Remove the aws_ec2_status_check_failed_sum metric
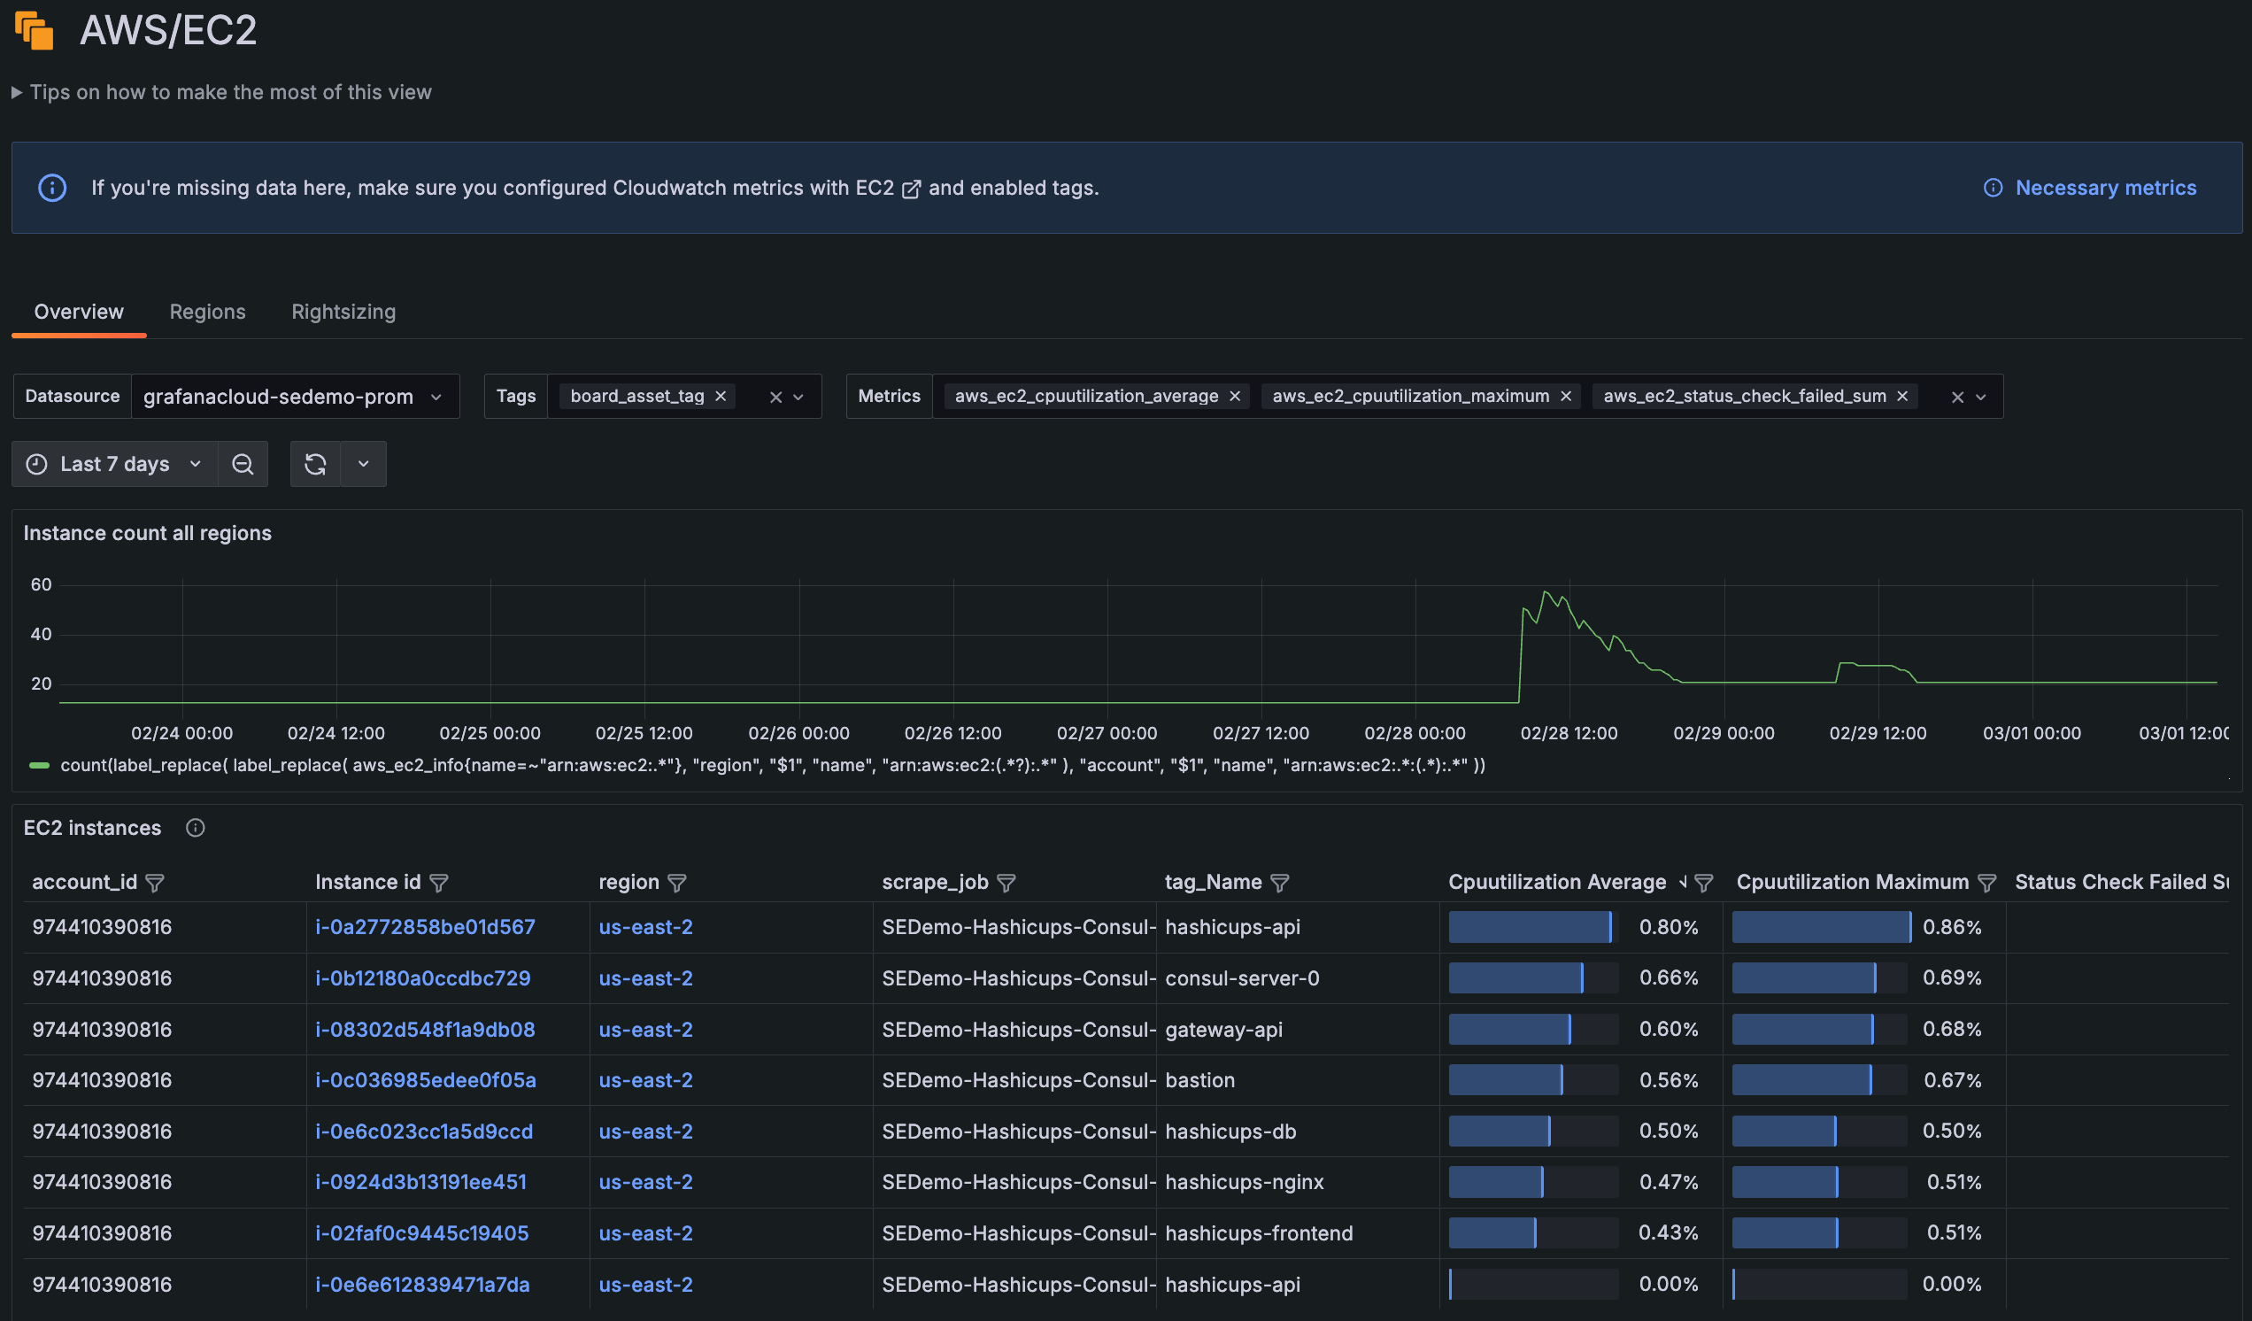This screenshot has width=2252, height=1321. pyautogui.click(x=1901, y=396)
